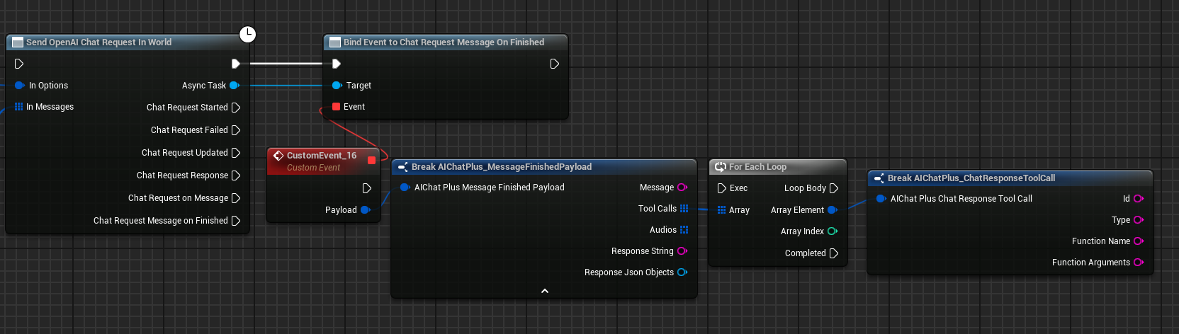Viewport: 1179px width, 334px height.
Task: Click the Tool Calls array output pin
Action: point(684,209)
